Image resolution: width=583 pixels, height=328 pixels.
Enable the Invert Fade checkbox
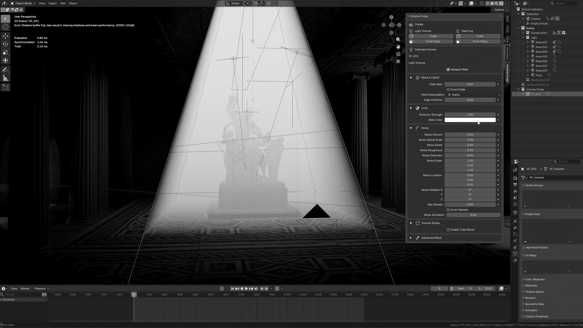[448, 89]
